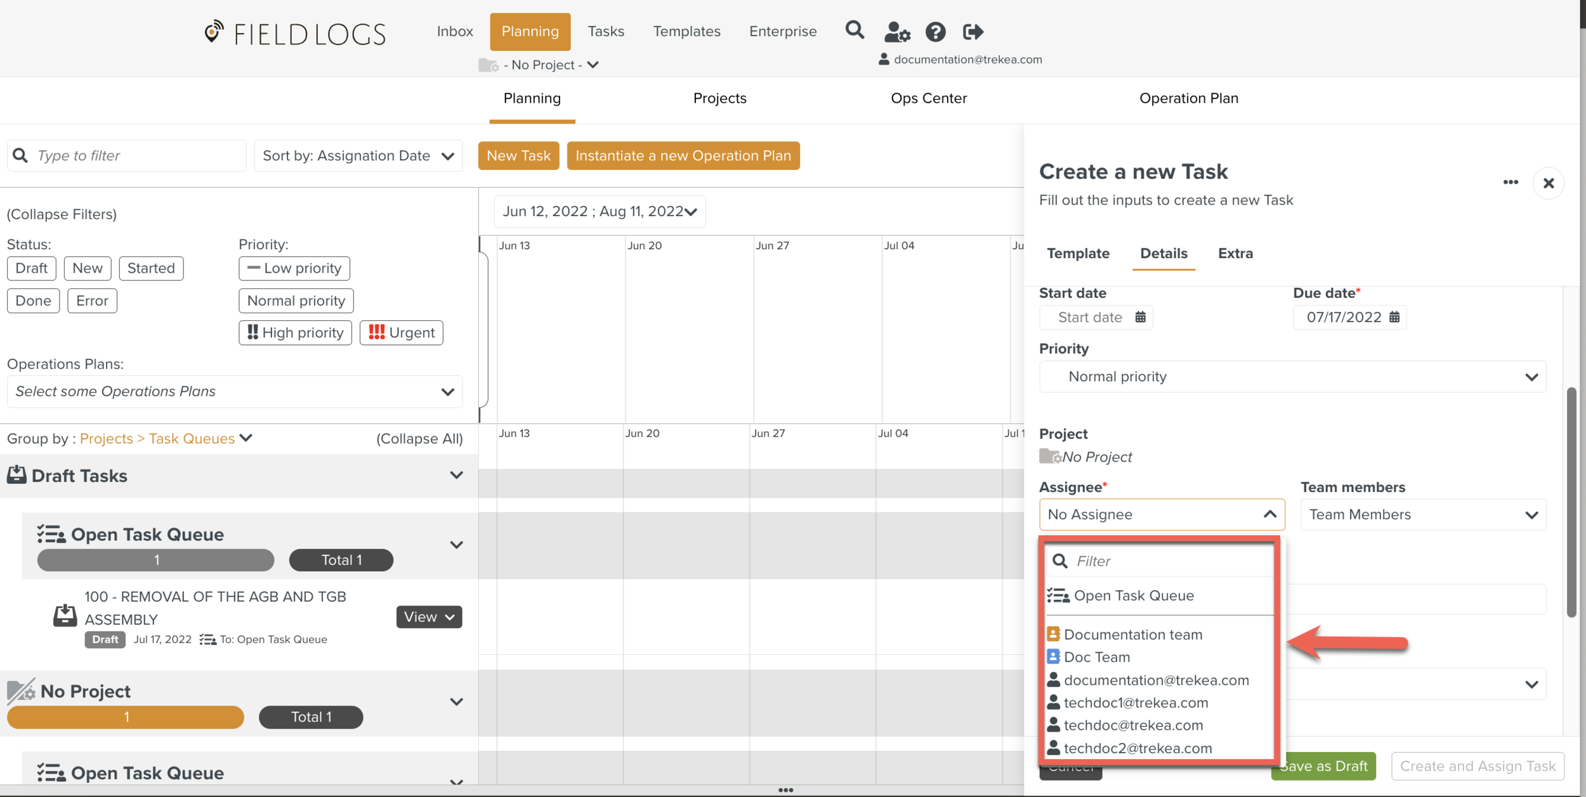Click the New Task button
This screenshot has width=1586, height=797.
click(x=518, y=156)
